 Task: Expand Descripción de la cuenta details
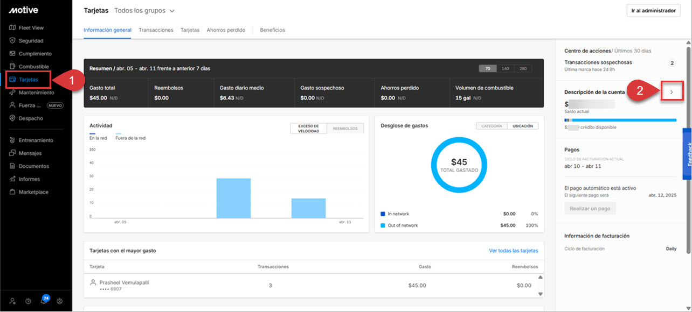tap(672, 91)
